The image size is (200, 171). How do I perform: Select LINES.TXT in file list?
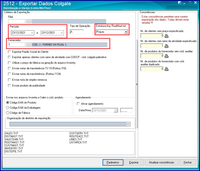click(x=76, y=139)
